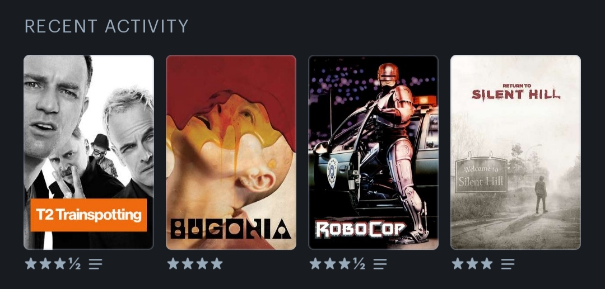605x289 pixels.
Task: Open review icon beside RoboCop rating
Action: click(x=380, y=264)
